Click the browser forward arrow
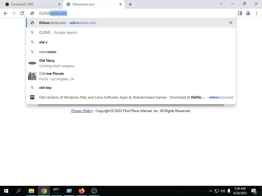The height and width of the screenshot is (196, 262). click(x=14, y=13)
